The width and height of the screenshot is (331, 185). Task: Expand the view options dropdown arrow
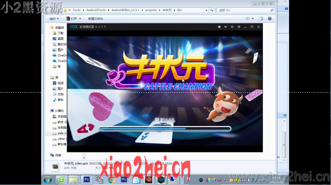click(253, 19)
